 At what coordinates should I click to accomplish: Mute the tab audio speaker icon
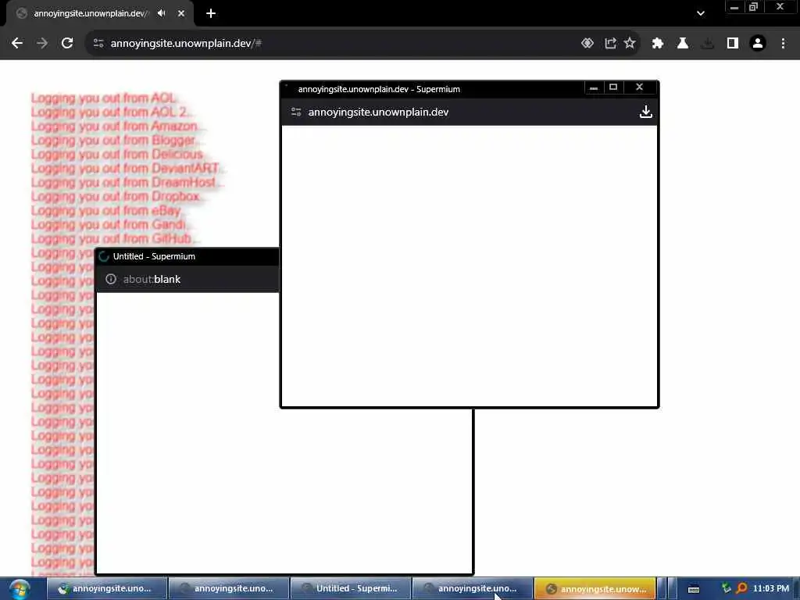pyautogui.click(x=162, y=13)
